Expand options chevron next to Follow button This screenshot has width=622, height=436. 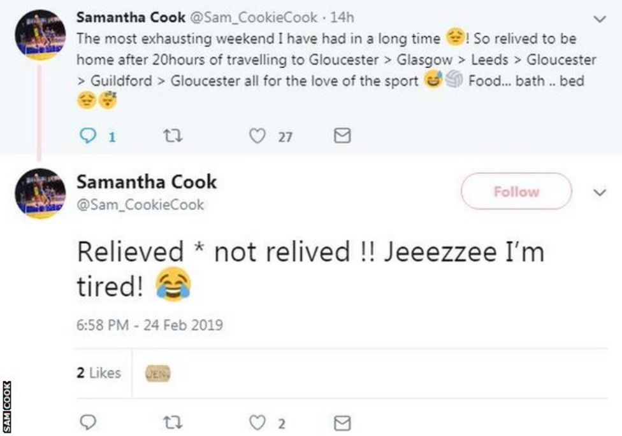pos(599,192)
